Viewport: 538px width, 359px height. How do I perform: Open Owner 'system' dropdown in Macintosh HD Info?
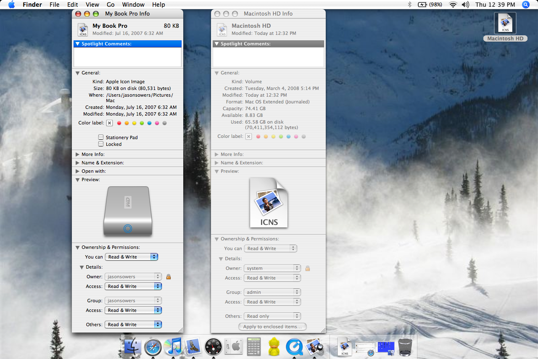pyautogui.click(x=272, y=268)
